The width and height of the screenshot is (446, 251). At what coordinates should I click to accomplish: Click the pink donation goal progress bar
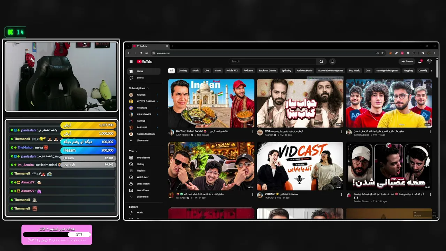tap(57, 235)
